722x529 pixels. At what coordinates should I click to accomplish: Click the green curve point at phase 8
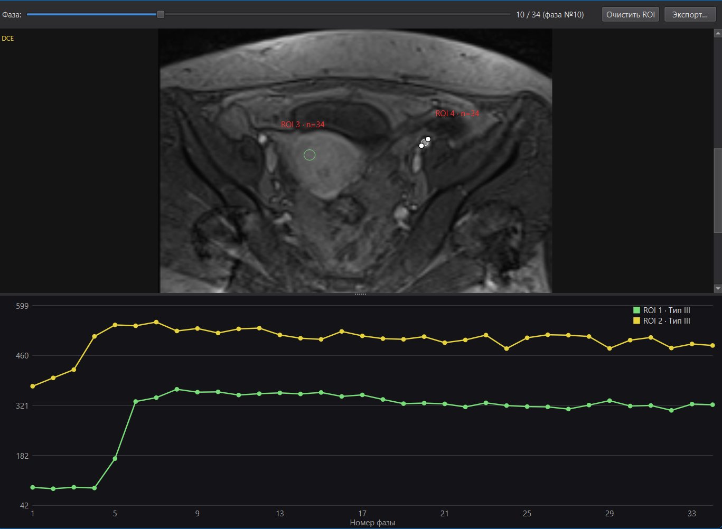tap(177, 390)
